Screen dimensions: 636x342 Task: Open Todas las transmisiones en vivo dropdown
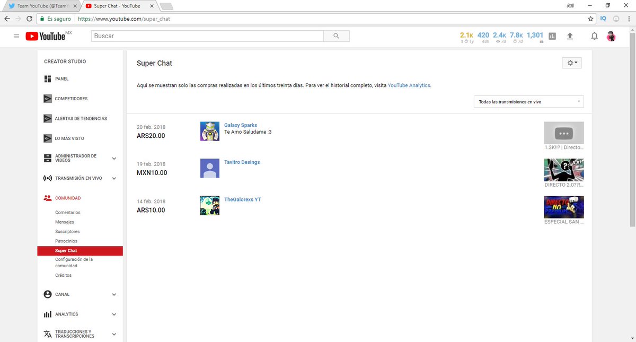click(528, 101)
